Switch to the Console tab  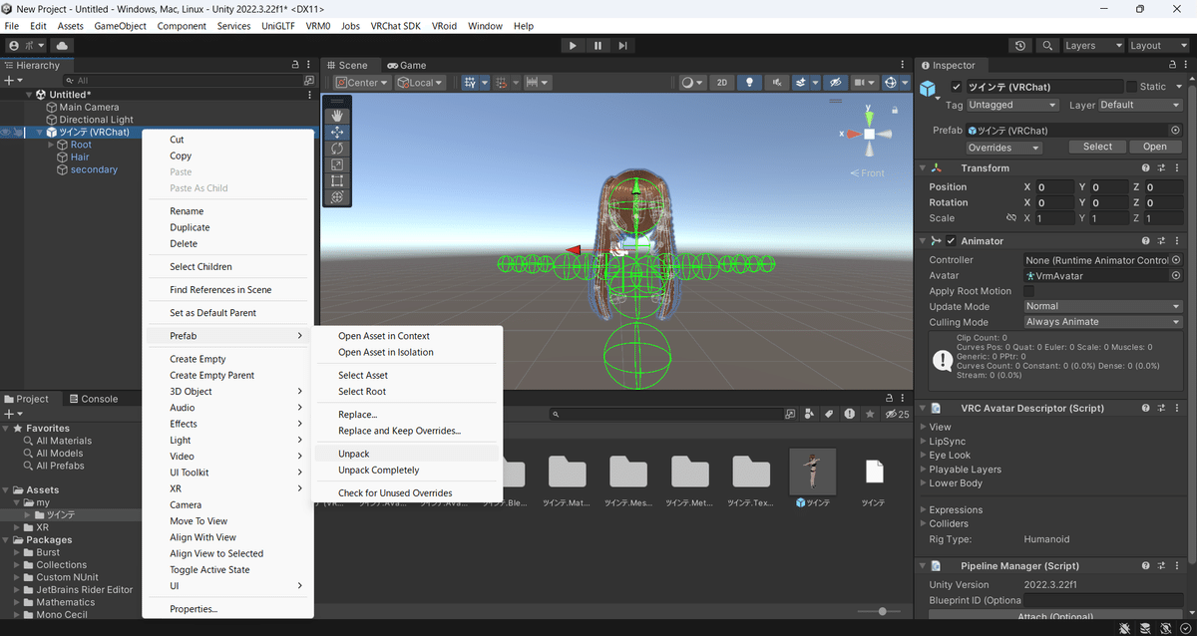coord(92,399)
